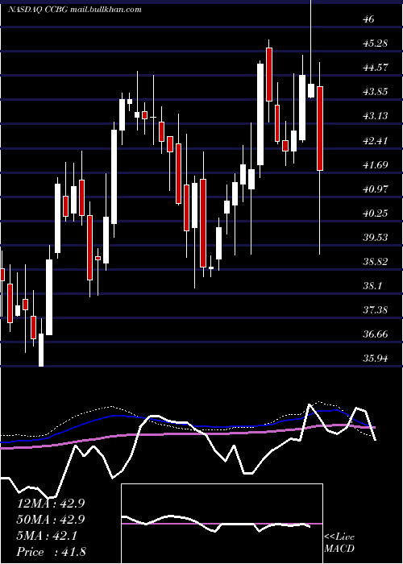Click the 50MA : 42.9 readout
This screenshot has height=564, width=403.
[x=51, y=520]
